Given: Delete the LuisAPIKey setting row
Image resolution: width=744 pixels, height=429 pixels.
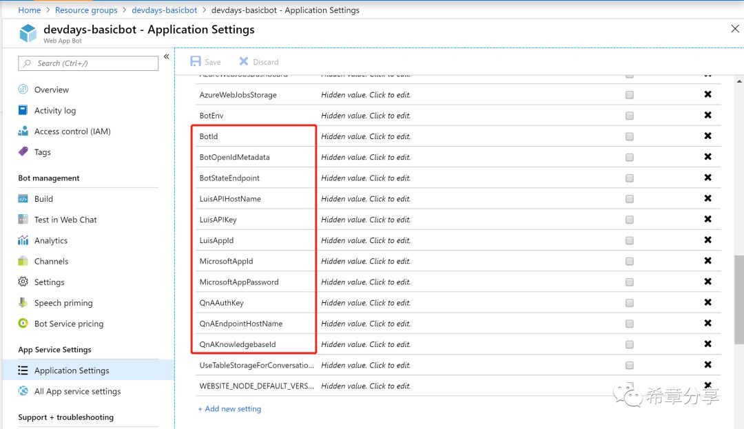Looking at the screenshot, I should 707,219.
